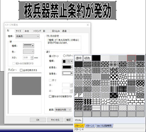Image resolution: width=146 pixels, height=132 pixels.
Task: Choose the tilted checker diamonds pattern
Action: (123, 77)
